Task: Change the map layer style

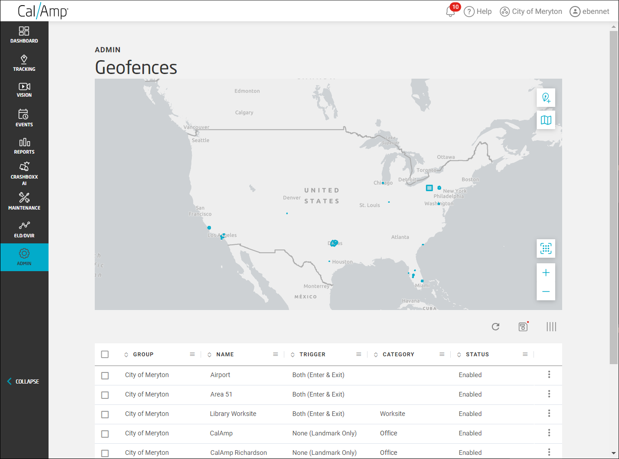Action: [546, 120]
